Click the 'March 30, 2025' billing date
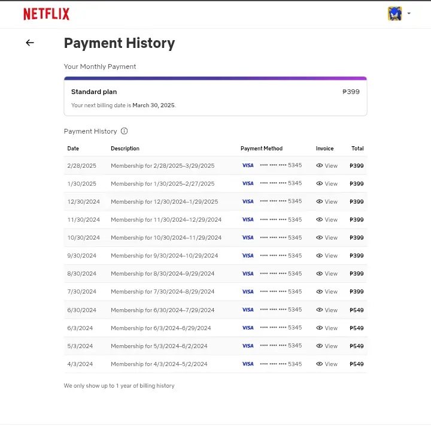431x426 pixels. point(153,105)
